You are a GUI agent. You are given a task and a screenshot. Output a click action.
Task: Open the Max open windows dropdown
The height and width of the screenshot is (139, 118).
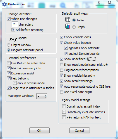click(x=42, y=96)
